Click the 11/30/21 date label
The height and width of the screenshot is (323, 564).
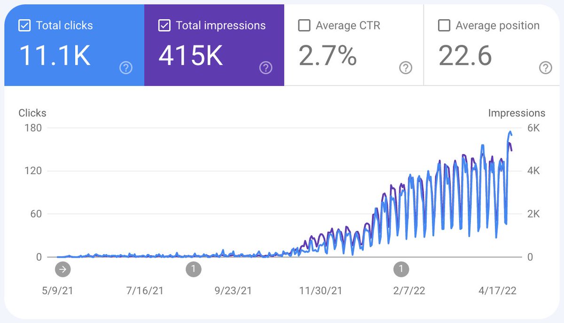321,291
